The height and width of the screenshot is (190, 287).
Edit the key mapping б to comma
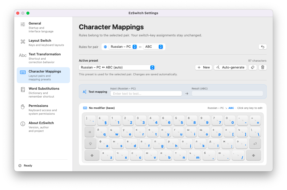(209, 155)
